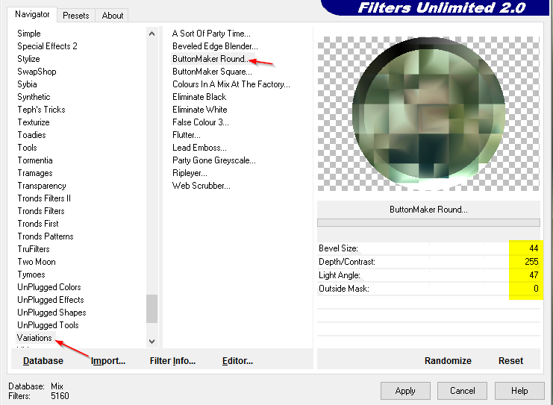Open Filter Info...
Viewport: 553px width, 405px height.
(x=172, y=360)
